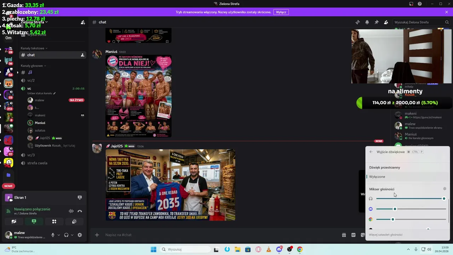Open output device dropdown next to headphones
Image resolution: width=453 pixels, height=255 pixels.
click(72, 235)
